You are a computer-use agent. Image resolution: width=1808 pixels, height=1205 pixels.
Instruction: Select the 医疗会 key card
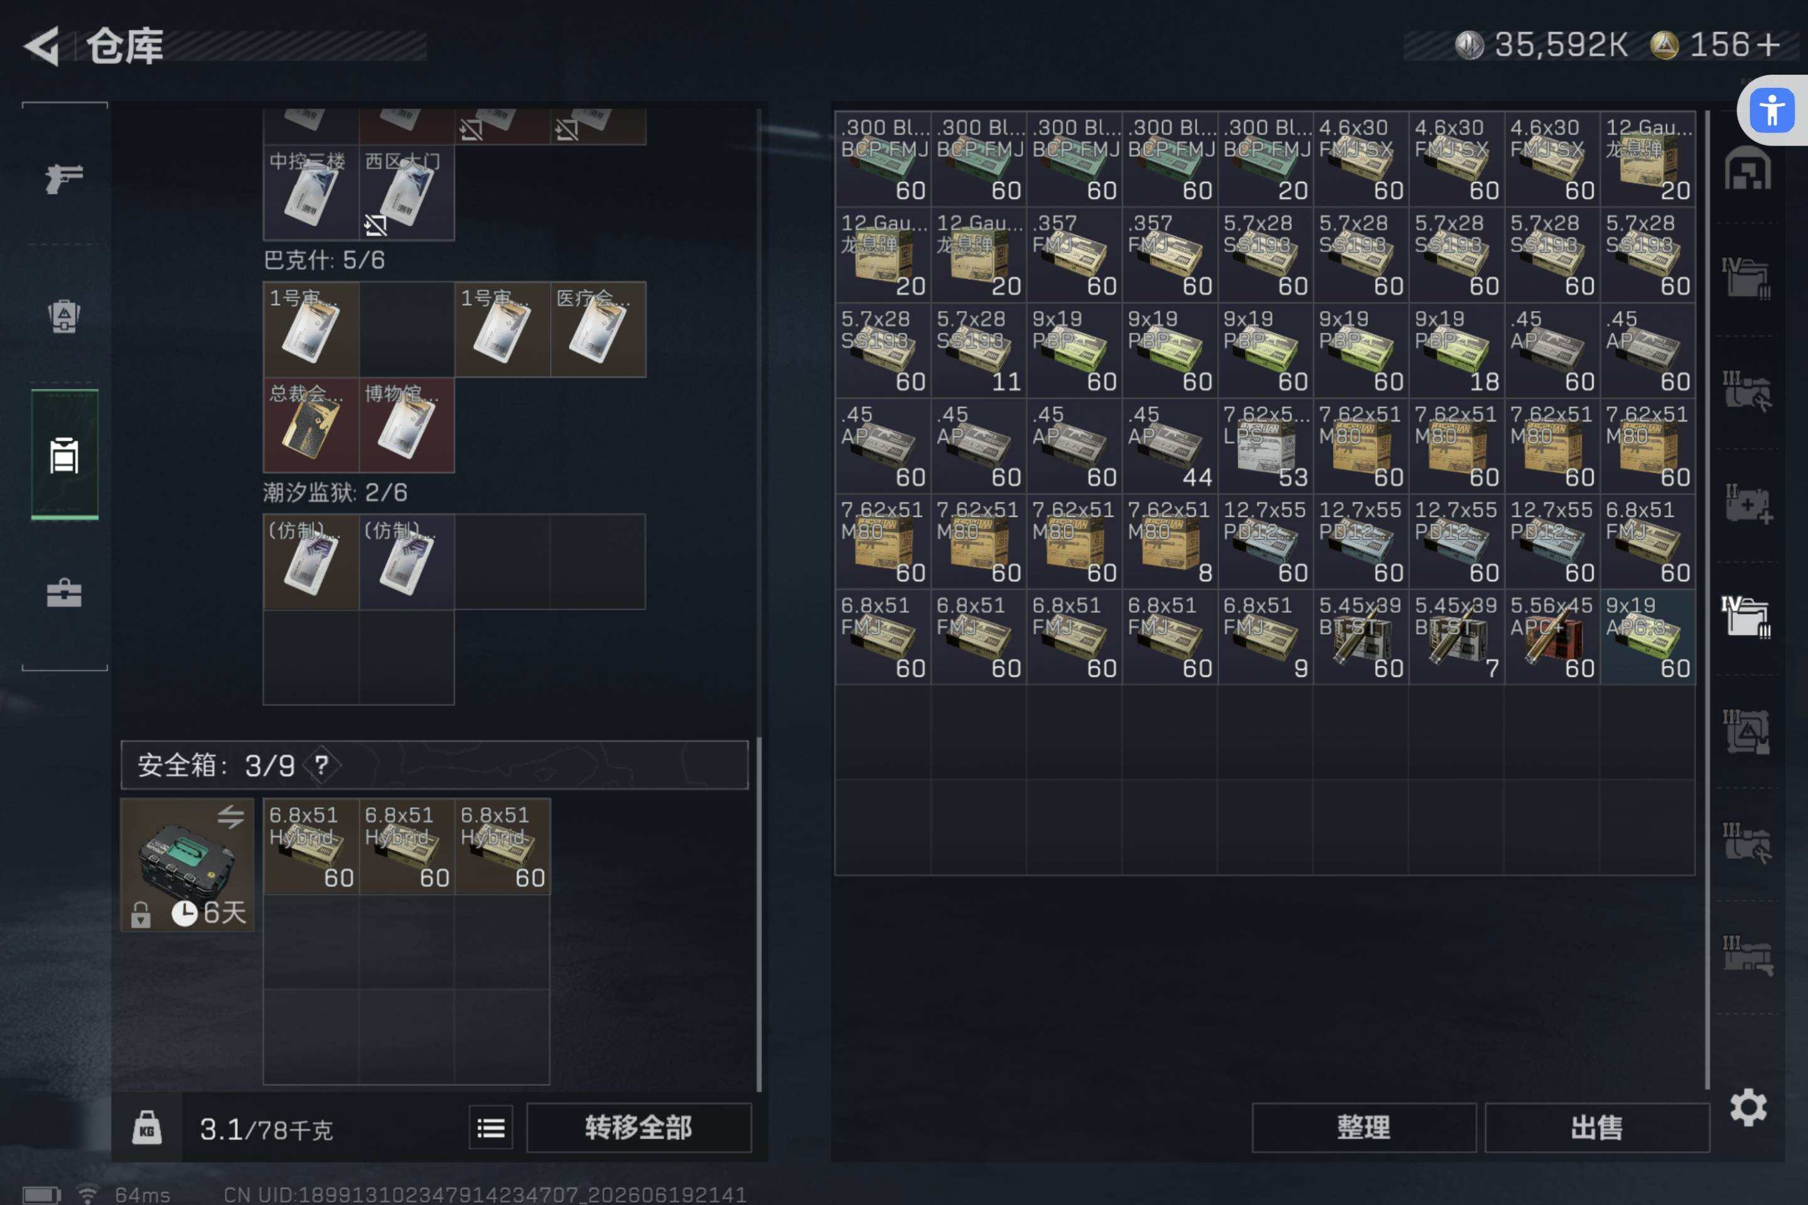point(598,329)
